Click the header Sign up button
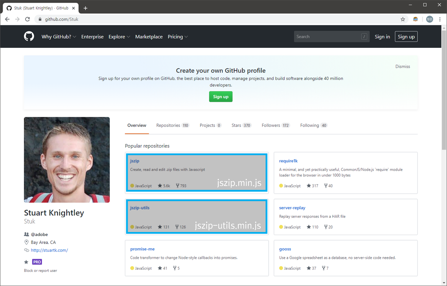447x286 pixels. pyautogui.click(x=406, y=37)
